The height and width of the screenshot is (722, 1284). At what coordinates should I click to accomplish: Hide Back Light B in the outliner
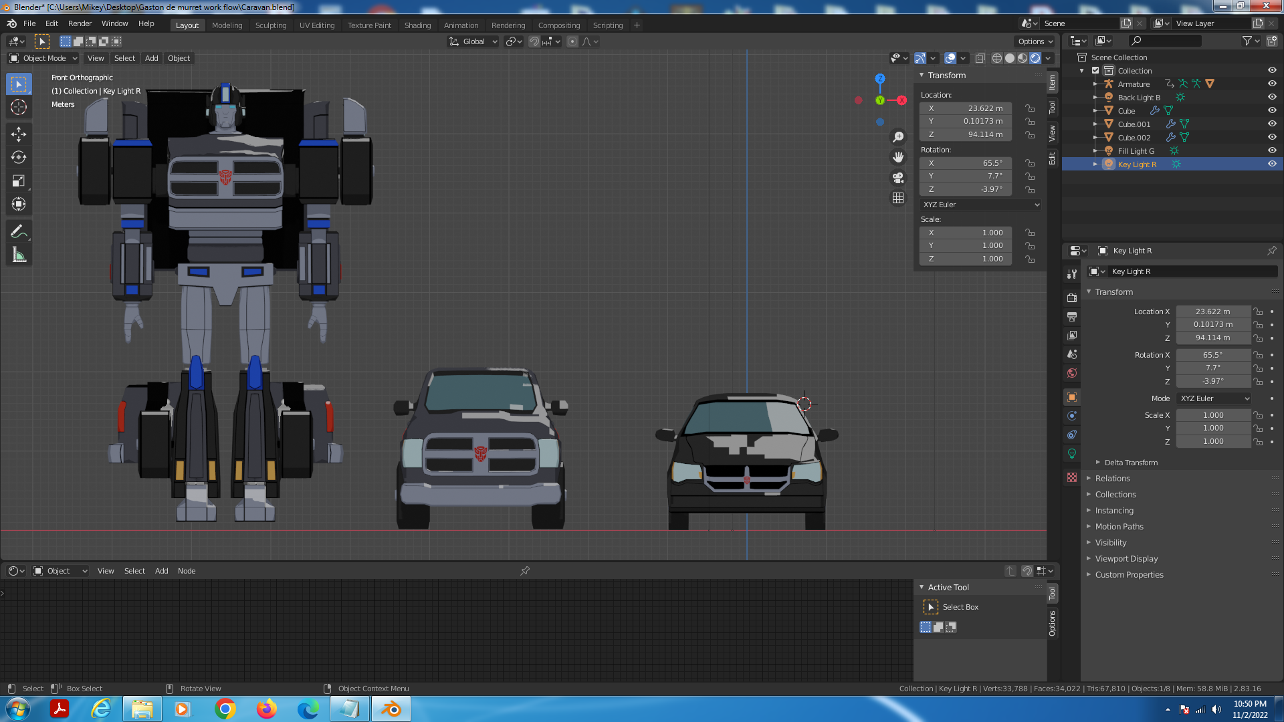[x=1272, y=97]
